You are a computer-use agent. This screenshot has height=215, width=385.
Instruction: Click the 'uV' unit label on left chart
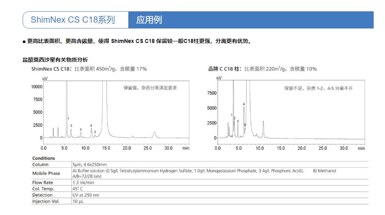(x=45, y=78)
